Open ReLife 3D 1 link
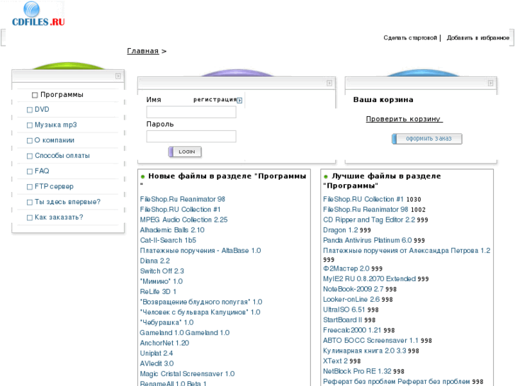 click(158, 291)
